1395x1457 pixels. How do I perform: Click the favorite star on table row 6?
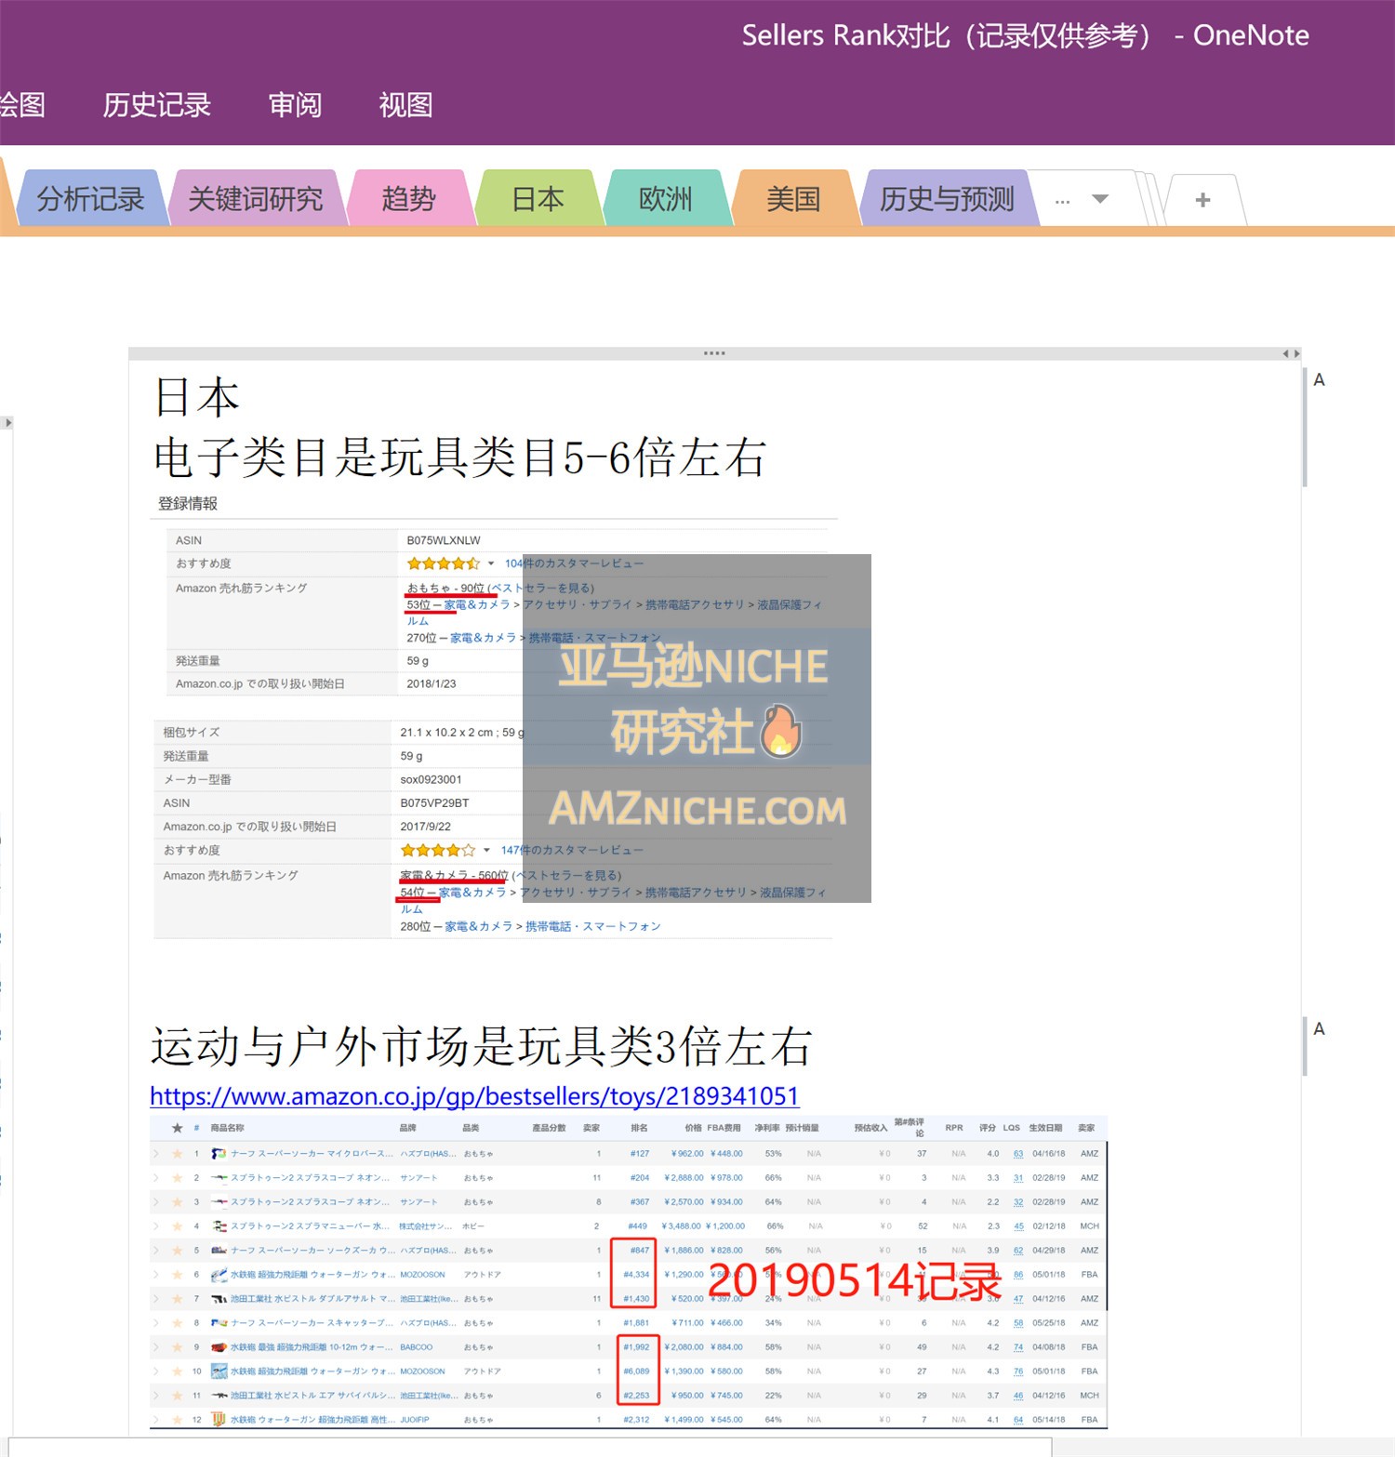(177, 1275)
